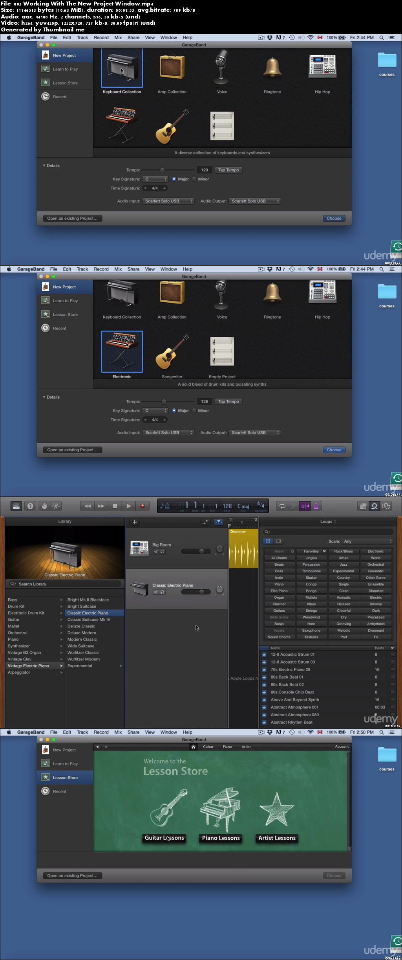Toggle the track Automation button
The width and height of the screenshot is (402, 960).
[x=206, y=522]
